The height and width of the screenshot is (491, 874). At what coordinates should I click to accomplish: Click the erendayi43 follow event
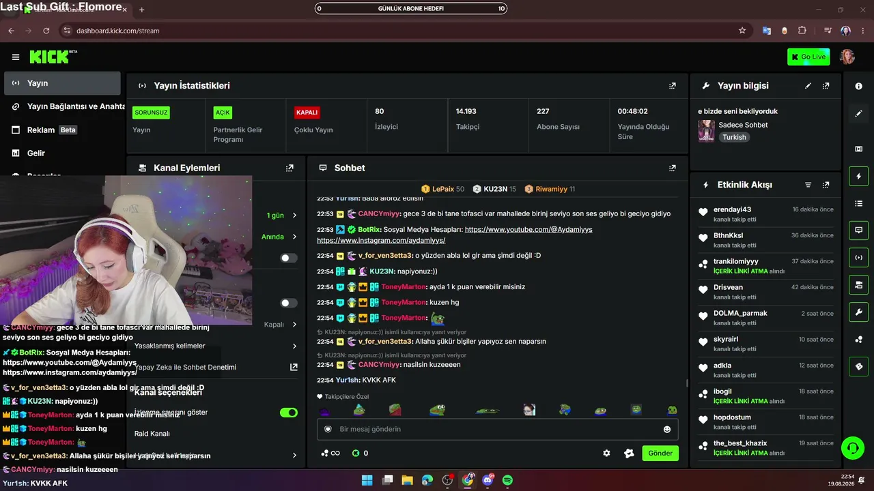pos(765,214)
